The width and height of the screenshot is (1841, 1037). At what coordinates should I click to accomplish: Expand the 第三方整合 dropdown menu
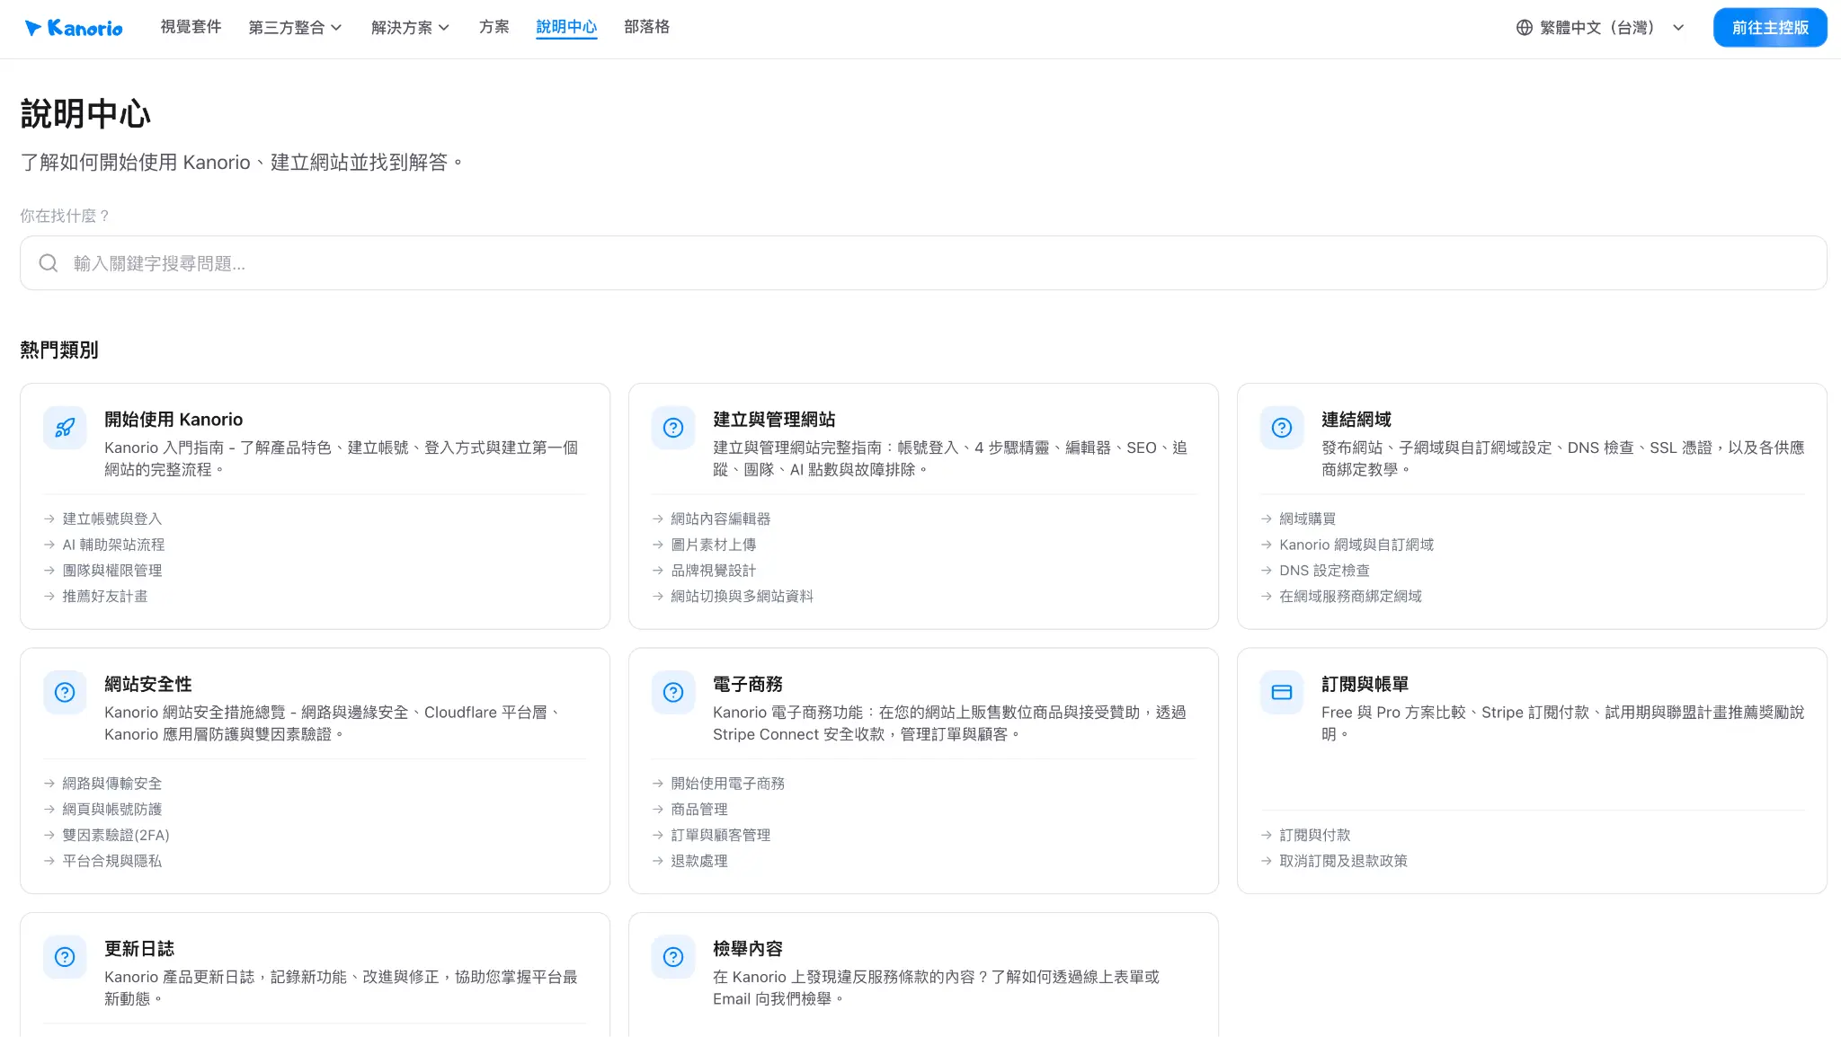pos(295,28)
